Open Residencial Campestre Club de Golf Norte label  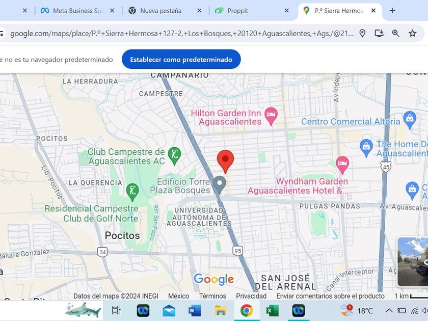point(91,213)
